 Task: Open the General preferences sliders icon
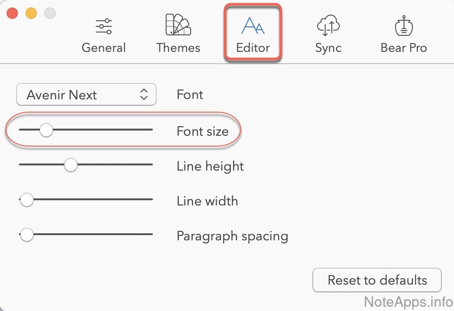[103, 26]
